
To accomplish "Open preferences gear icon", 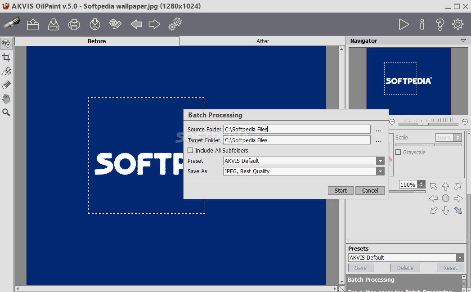I will (458, 24).
